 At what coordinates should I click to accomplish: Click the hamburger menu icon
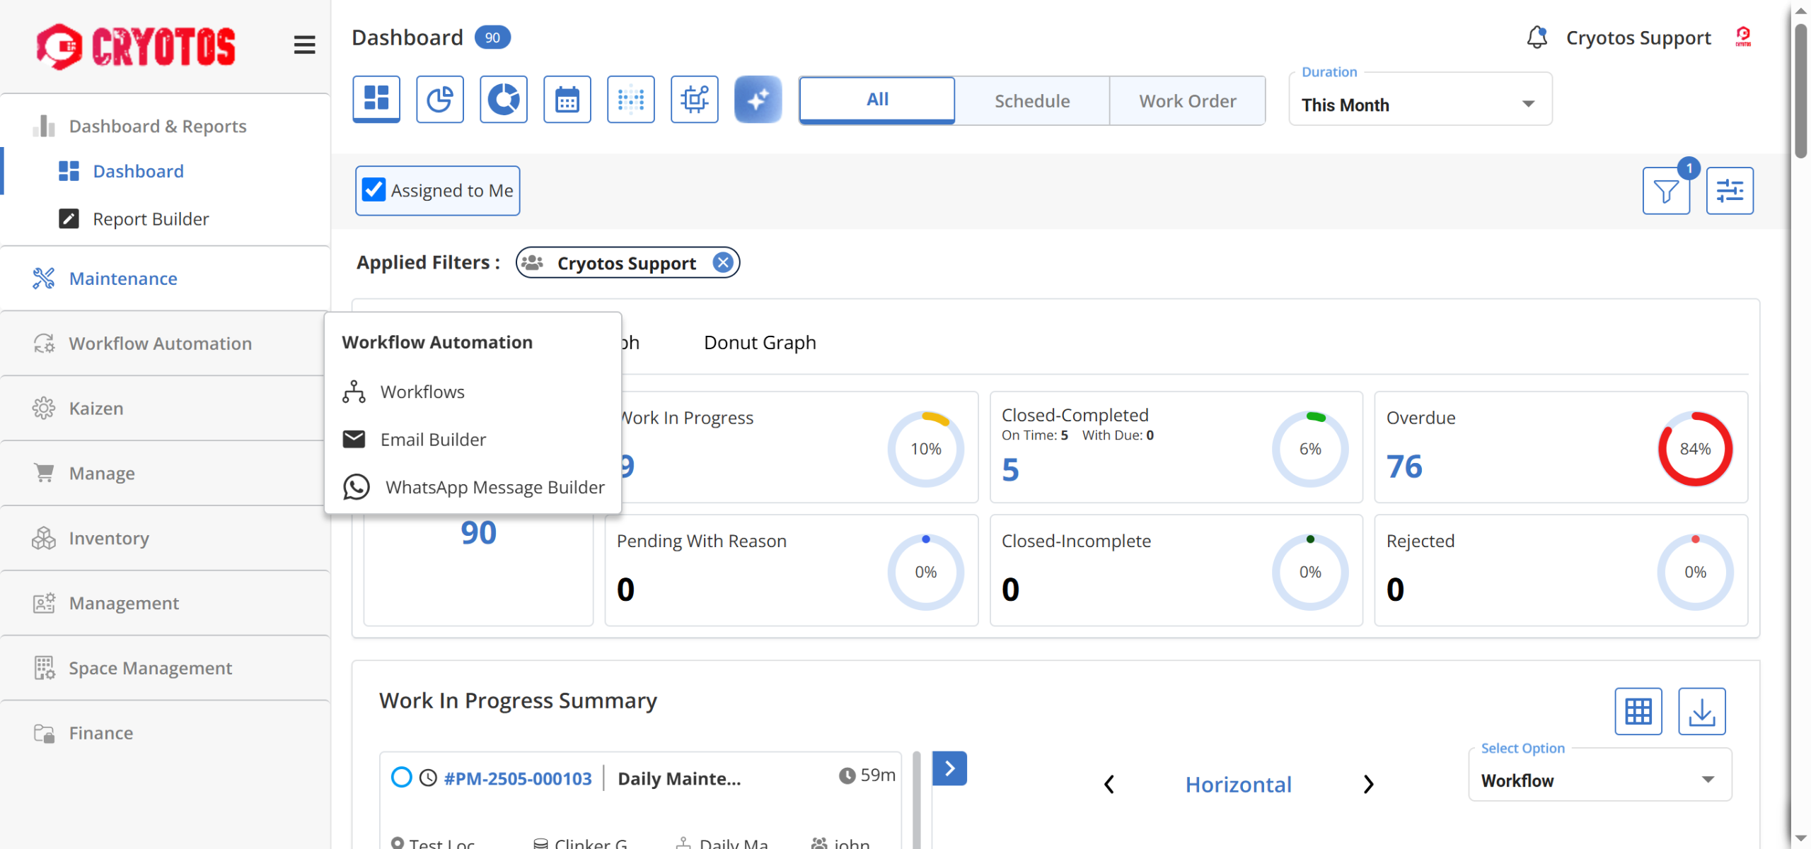coord(304,45)
